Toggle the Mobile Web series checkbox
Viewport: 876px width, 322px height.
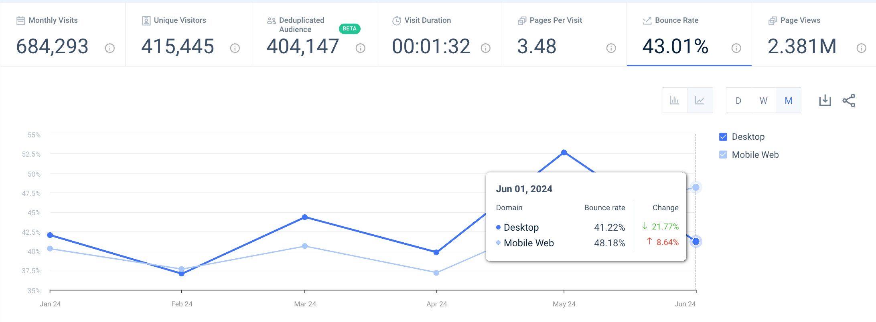pyautogui.click(x=723, y=155)
